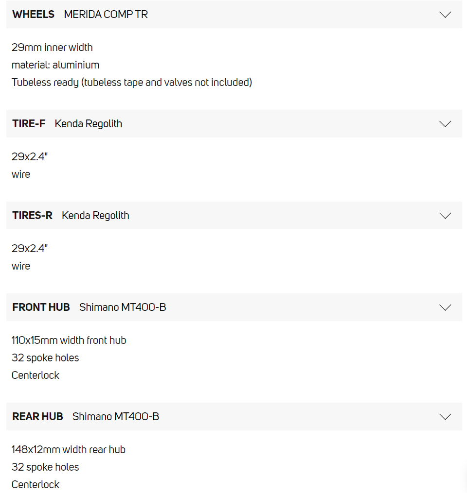Viewport: 467px width, 493px height.
Task: Click the 110x15mm width front hub text
Action: click(69, 340)
